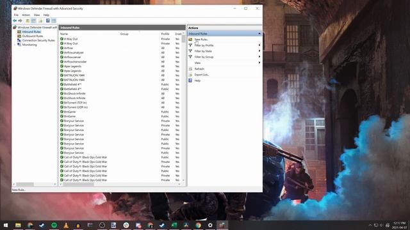Open Help from the toolbar question-mark icon

pos(48,20)
